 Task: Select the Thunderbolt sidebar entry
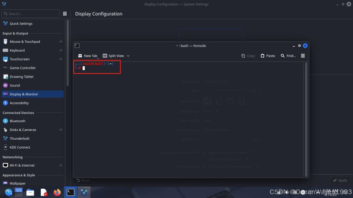click(x=19, y=138)
